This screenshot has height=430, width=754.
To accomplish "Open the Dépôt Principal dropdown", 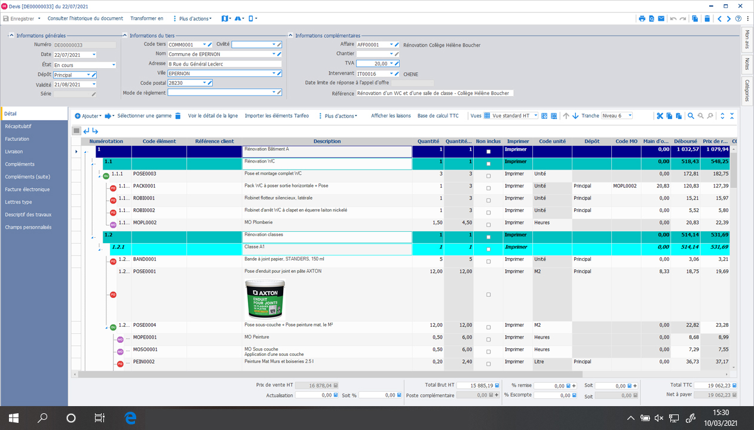I will coord(88,75).
